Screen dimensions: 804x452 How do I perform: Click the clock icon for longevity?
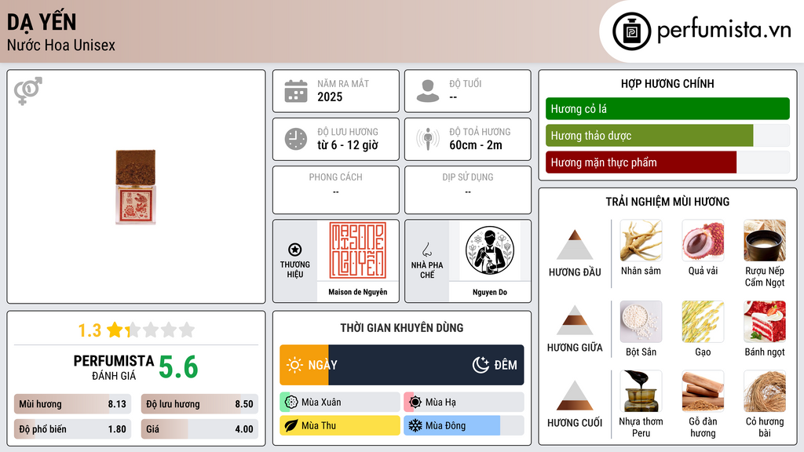296,139
